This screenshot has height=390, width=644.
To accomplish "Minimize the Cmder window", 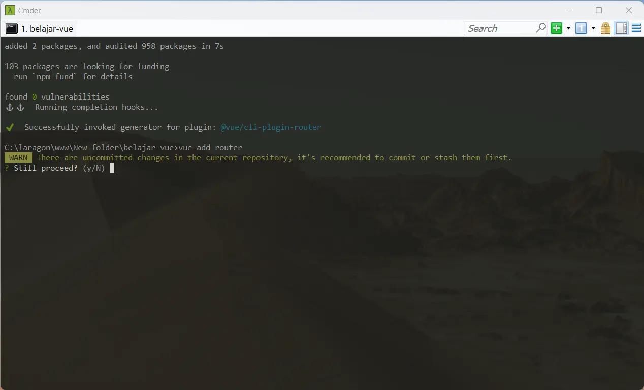I will click(568, 10).
